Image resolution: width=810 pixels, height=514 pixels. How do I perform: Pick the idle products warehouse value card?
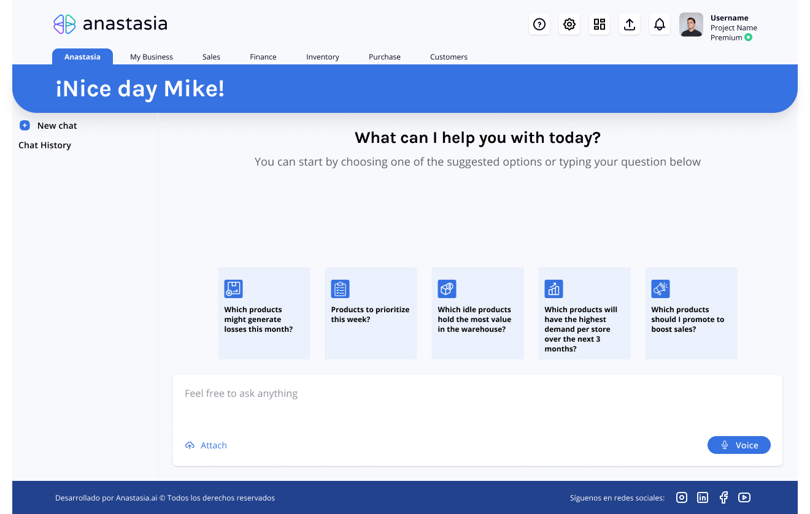pyautogui.click(x=478, y=313)
